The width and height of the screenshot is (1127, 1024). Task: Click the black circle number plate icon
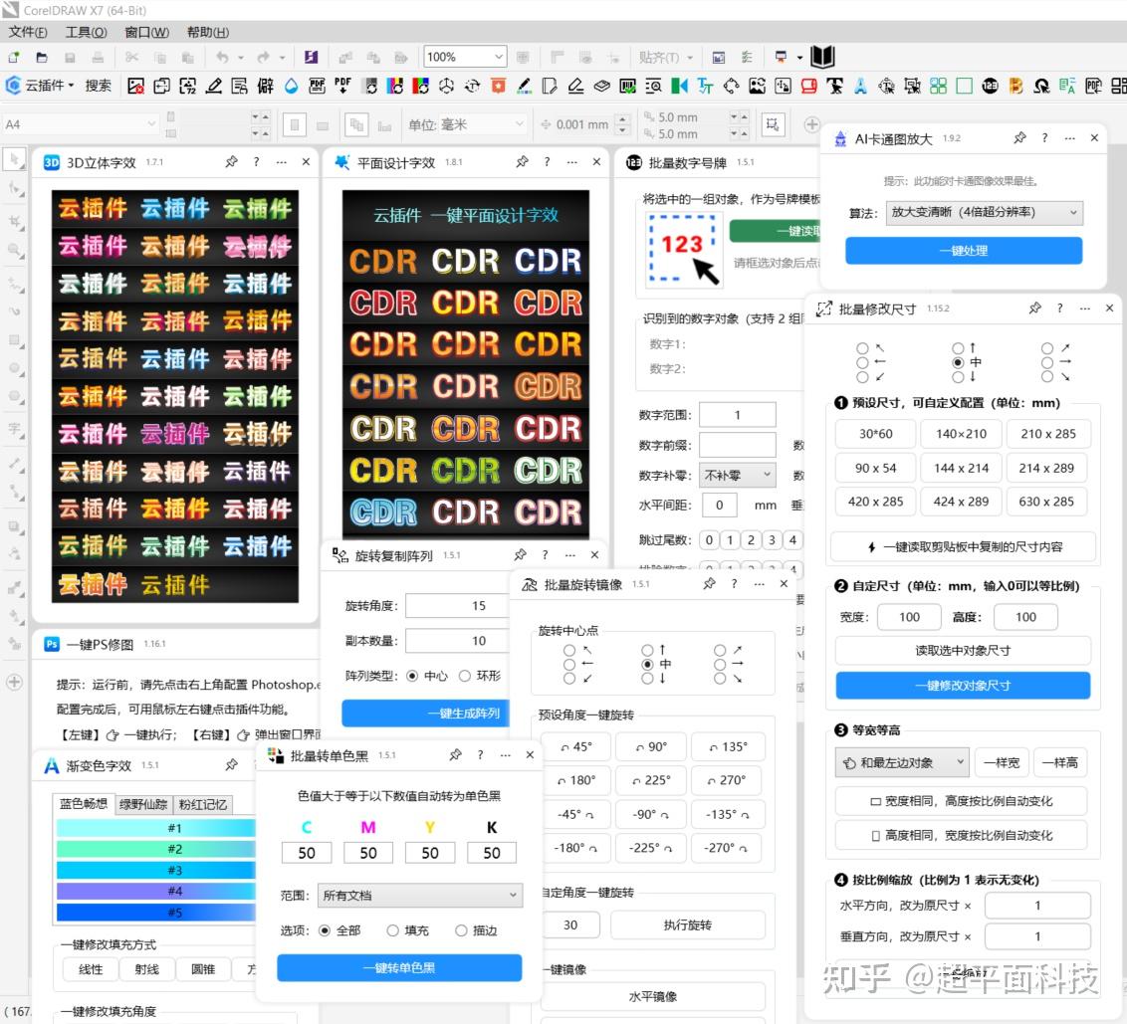(x=990, y=87)
